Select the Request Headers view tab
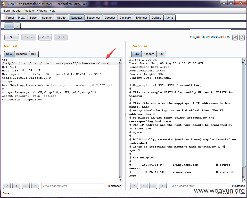This screenshot has width=247, height=198. tap(22, 54)
